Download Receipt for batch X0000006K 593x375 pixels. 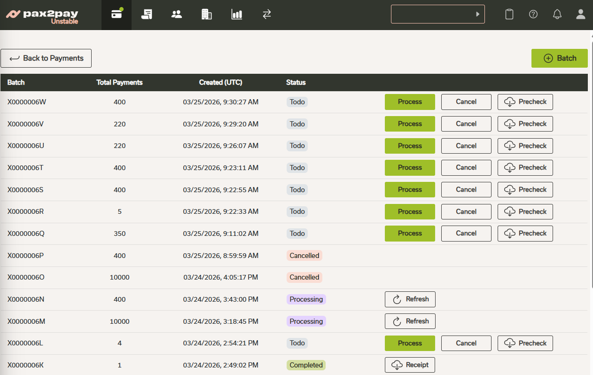[x=410, y=365]
